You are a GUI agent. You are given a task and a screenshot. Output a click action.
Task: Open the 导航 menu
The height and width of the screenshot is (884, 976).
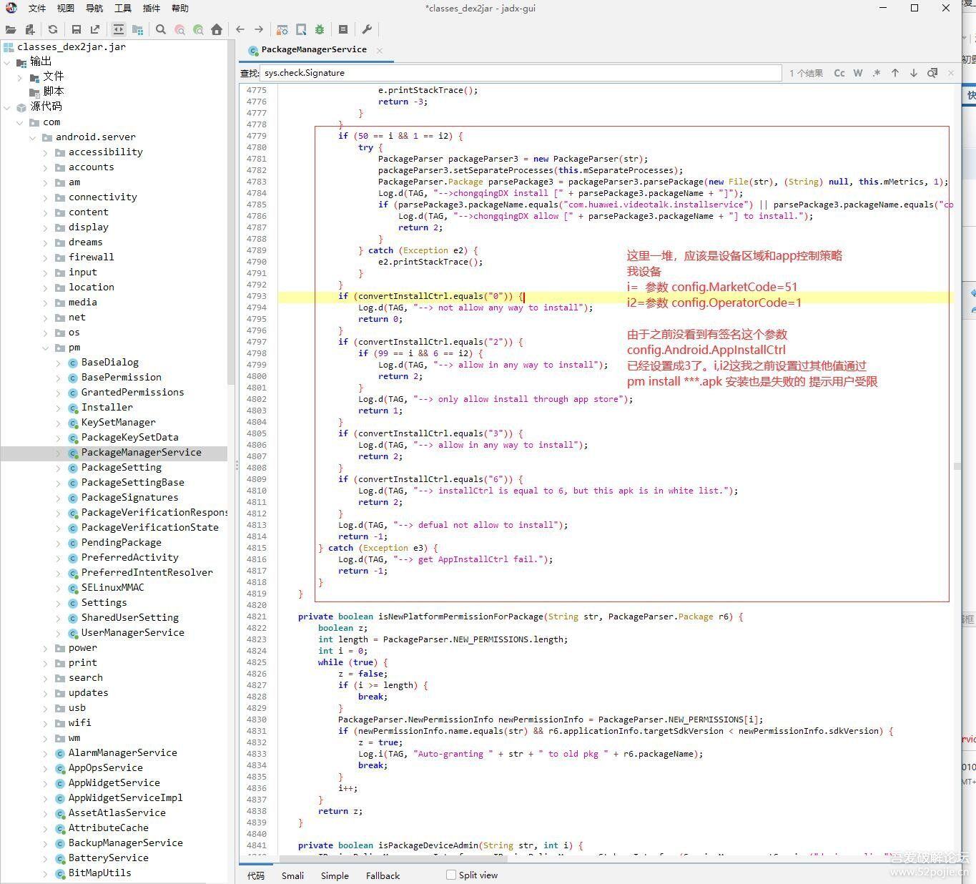pyautogui.click(x=94, y=9)
